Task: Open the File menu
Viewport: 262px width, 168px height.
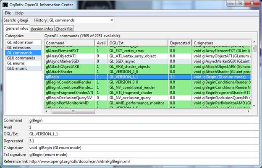Action: coord(8,13)
